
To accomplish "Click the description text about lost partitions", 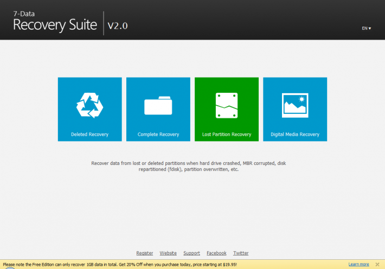I will (189, 166).
